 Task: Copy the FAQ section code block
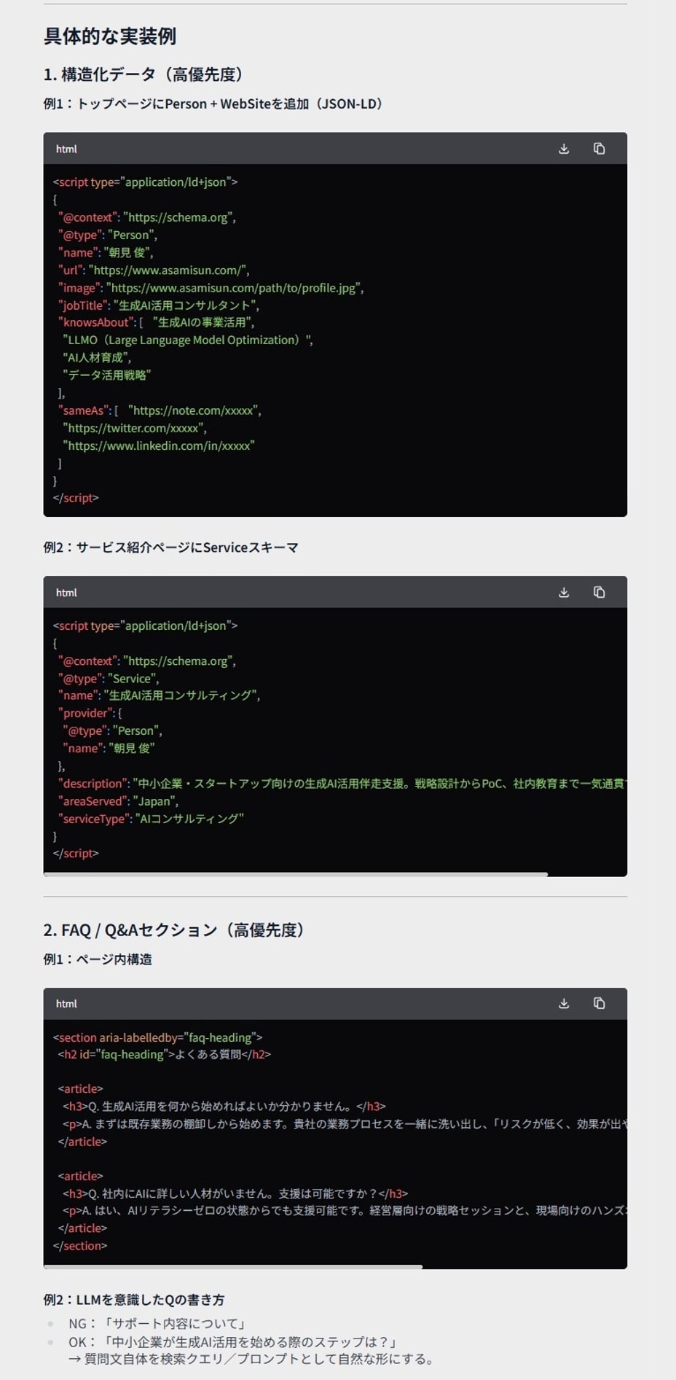pos(599,1004)
